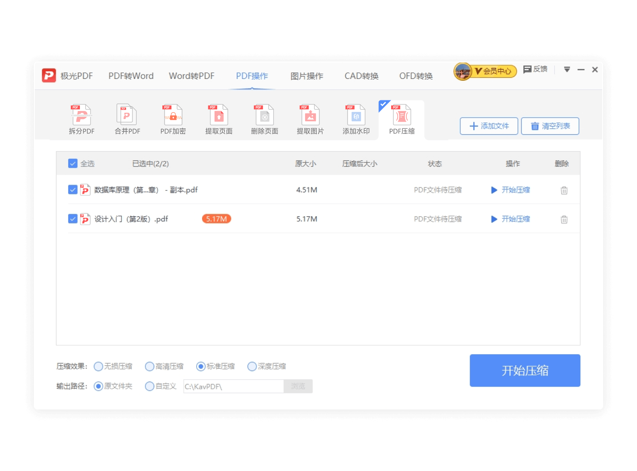The height and width of the screenshot is (471, 637).
Task: Click the output path input showing C:\KavPDF\
Action: 233,386
